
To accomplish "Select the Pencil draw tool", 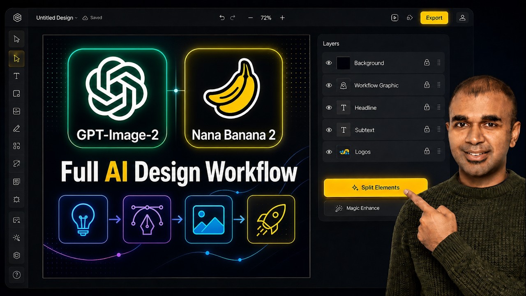I will click(16, 129).
